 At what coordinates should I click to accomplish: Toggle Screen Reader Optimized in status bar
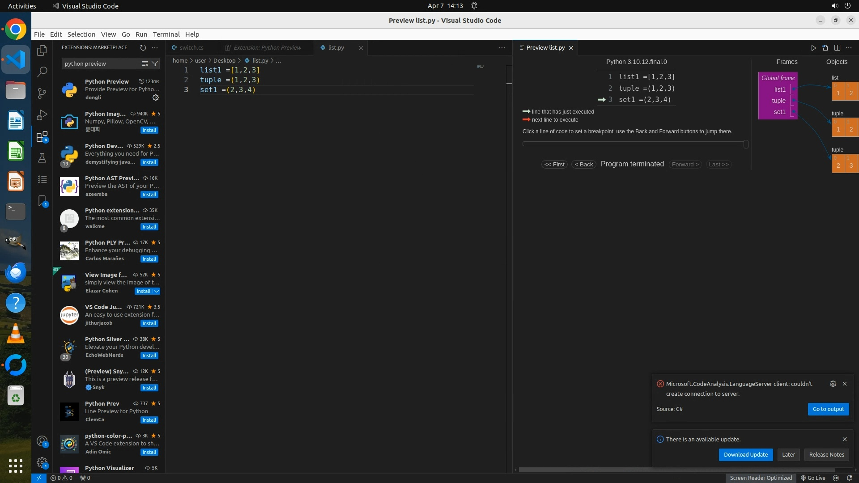[761, 478]
